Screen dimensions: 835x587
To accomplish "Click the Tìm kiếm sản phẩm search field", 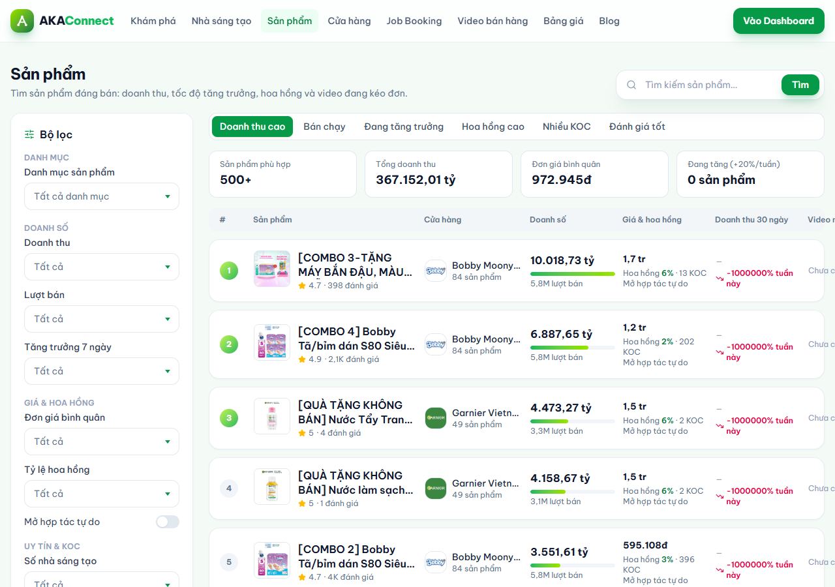I will (x=710, y=85).
